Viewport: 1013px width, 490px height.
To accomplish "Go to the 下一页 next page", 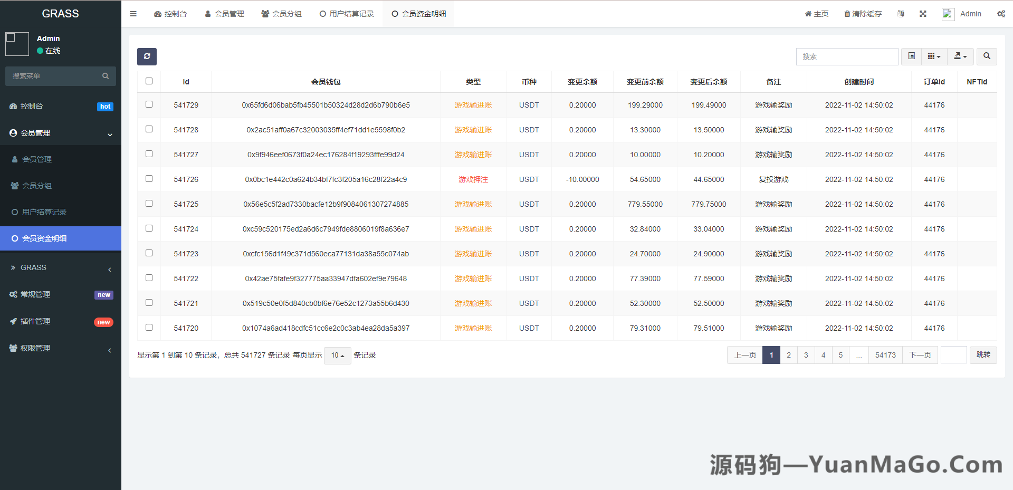I will point(920,355).
